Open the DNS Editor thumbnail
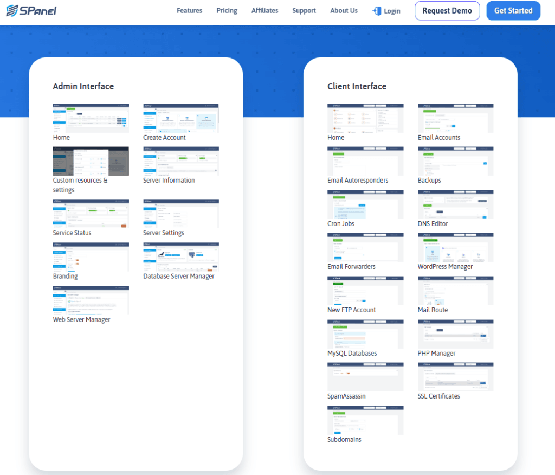 coord(455,204)
